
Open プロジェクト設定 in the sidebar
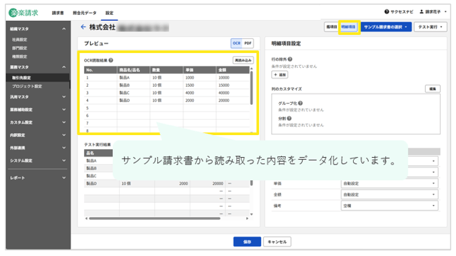pyautogui.click(x=27, y=86)
